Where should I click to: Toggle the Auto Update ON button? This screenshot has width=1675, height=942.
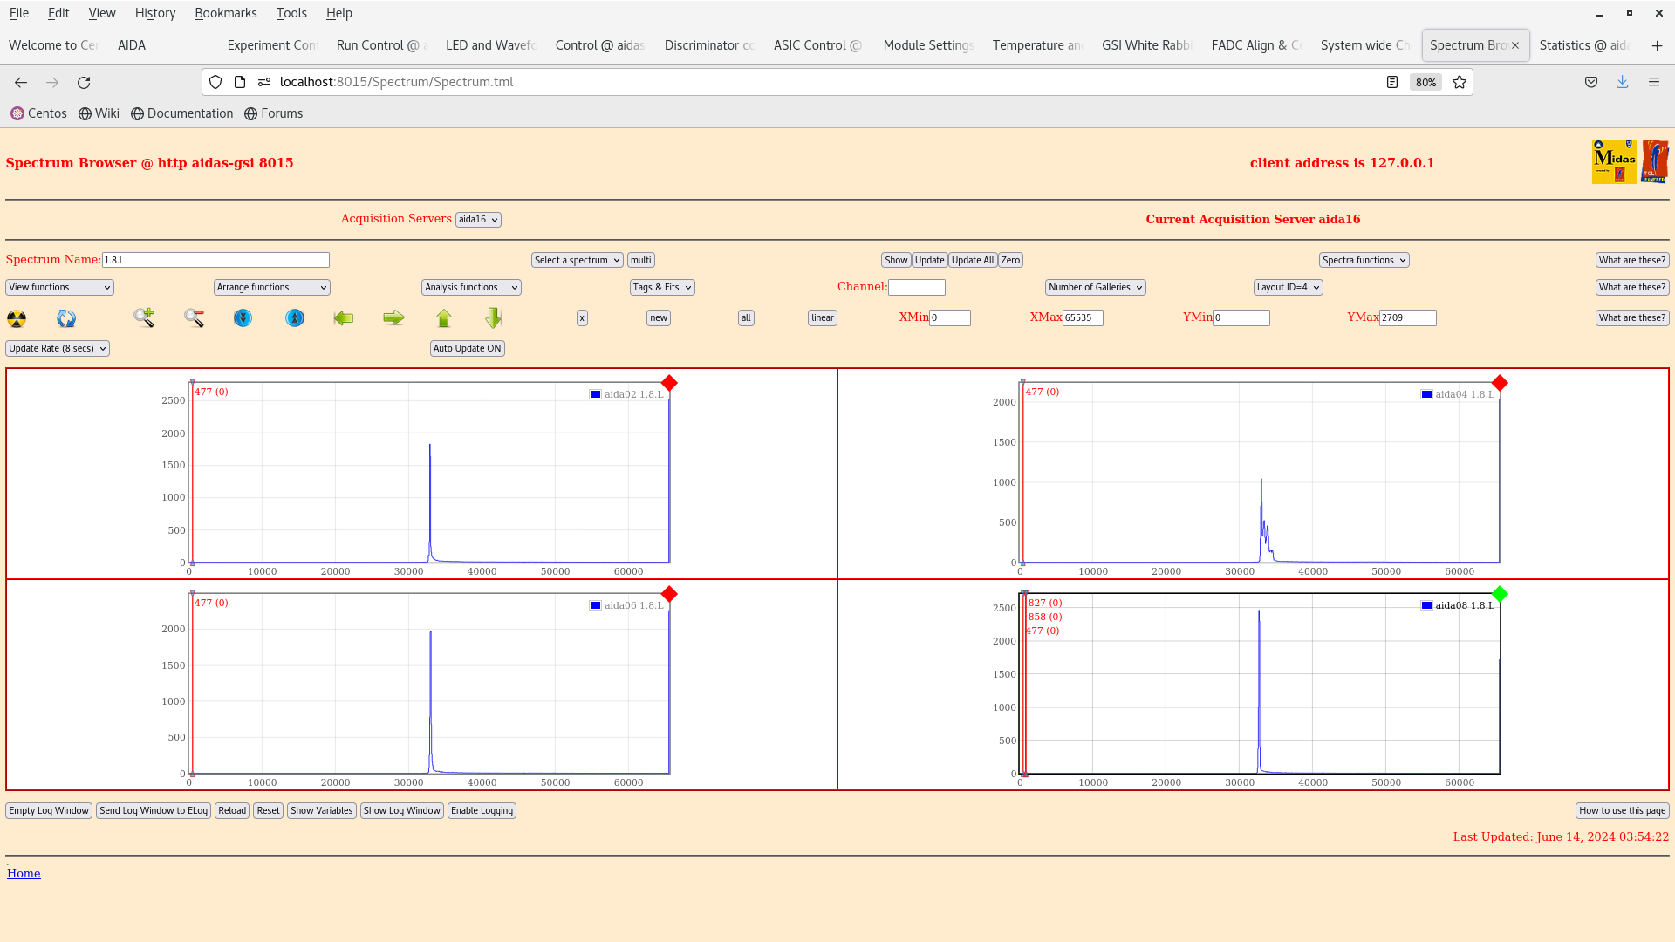(x=467, y=347)
